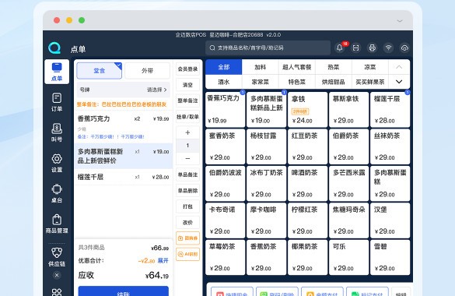The image size is (455, 296).
Task: Add 红豆奶茶 product card
Action: click(307, 146)
